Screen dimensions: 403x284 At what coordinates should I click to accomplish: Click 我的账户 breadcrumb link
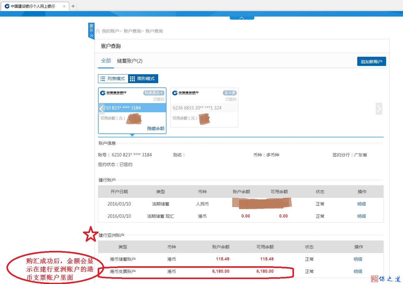110,31
